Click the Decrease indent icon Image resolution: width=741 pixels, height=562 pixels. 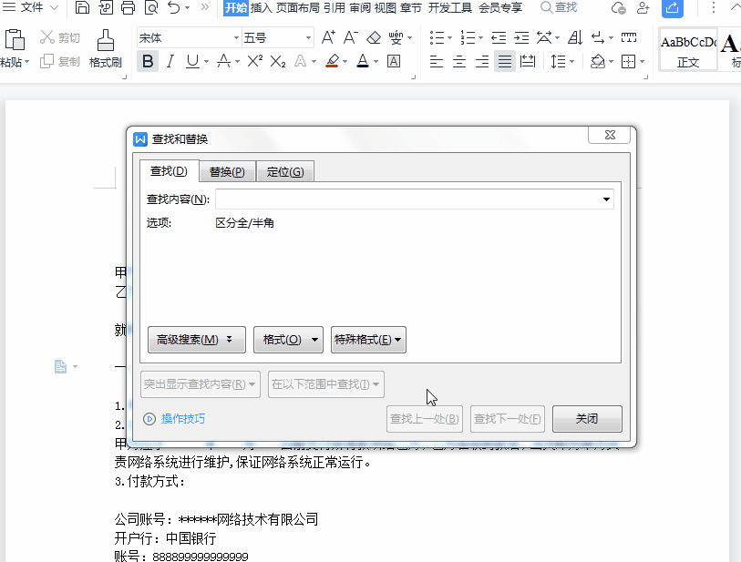coord(499,37)
